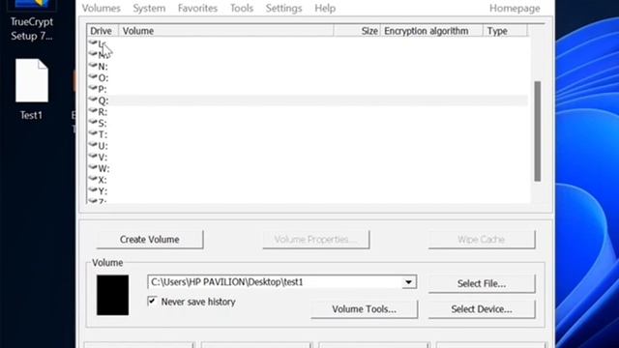Select drive slot P: icon
Viewport: 619px width, 348px height.
(93, 88)
